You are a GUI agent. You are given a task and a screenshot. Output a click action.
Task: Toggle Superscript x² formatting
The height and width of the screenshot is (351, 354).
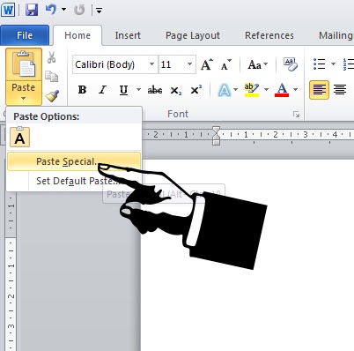195,90
